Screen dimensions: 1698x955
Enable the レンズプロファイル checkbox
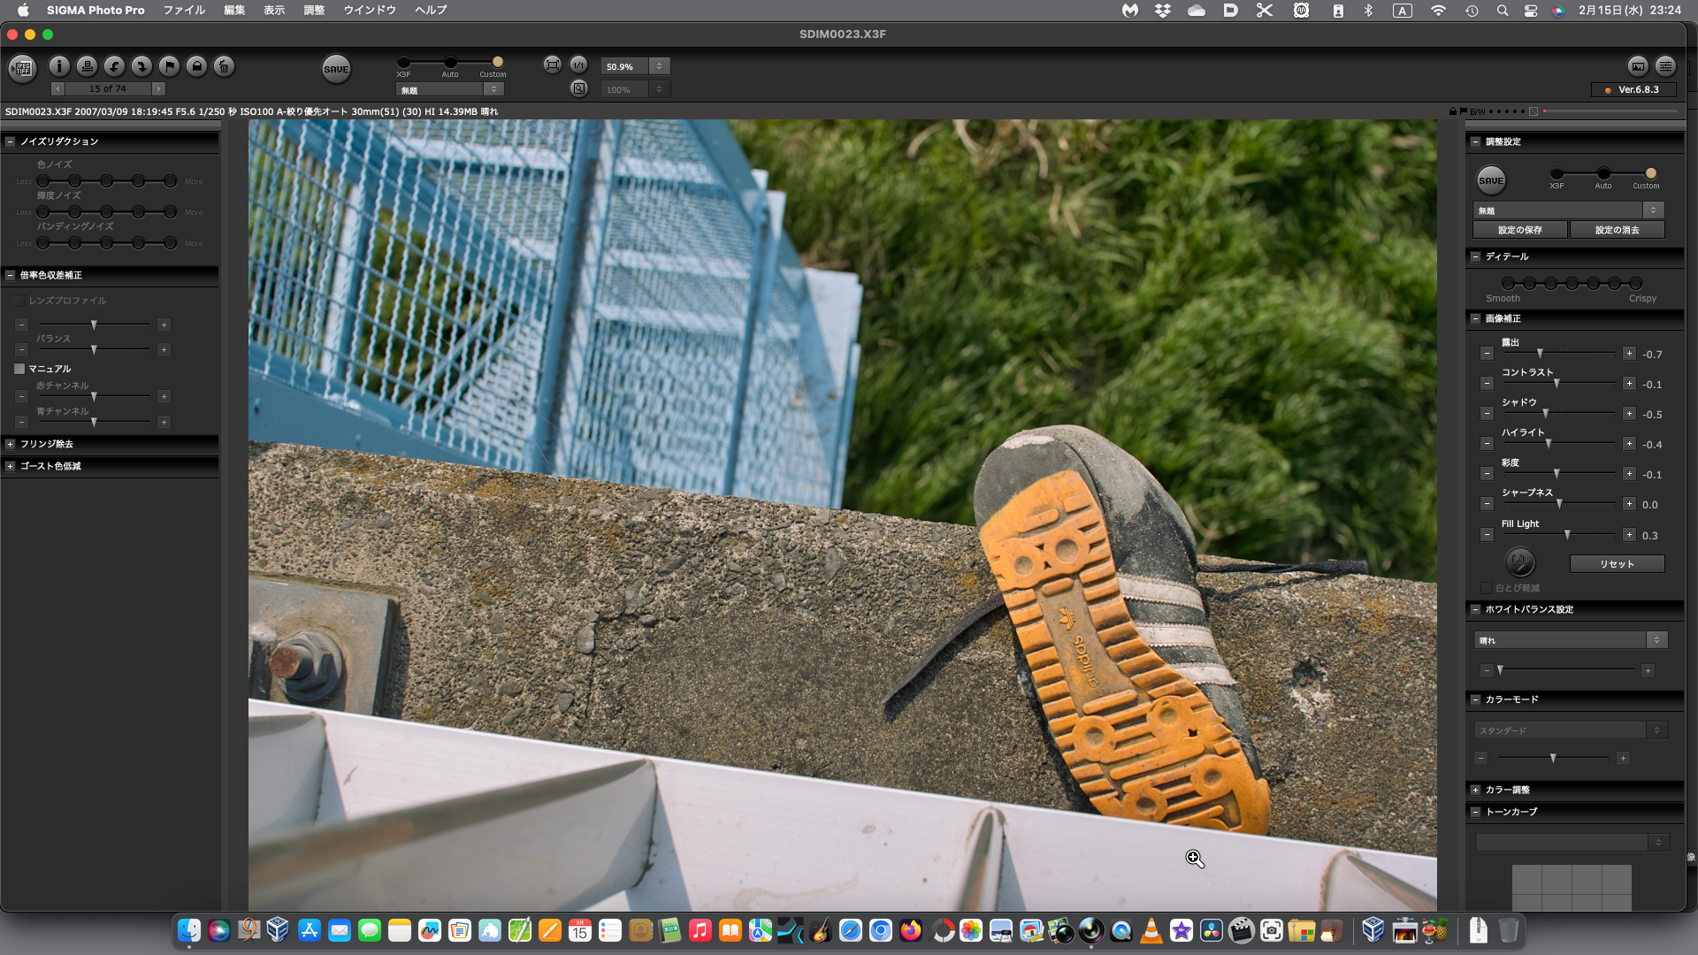19,301
